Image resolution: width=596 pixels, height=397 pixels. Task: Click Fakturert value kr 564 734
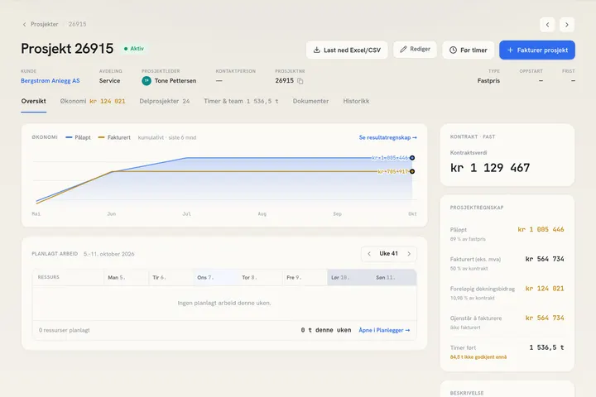(545, 259)
